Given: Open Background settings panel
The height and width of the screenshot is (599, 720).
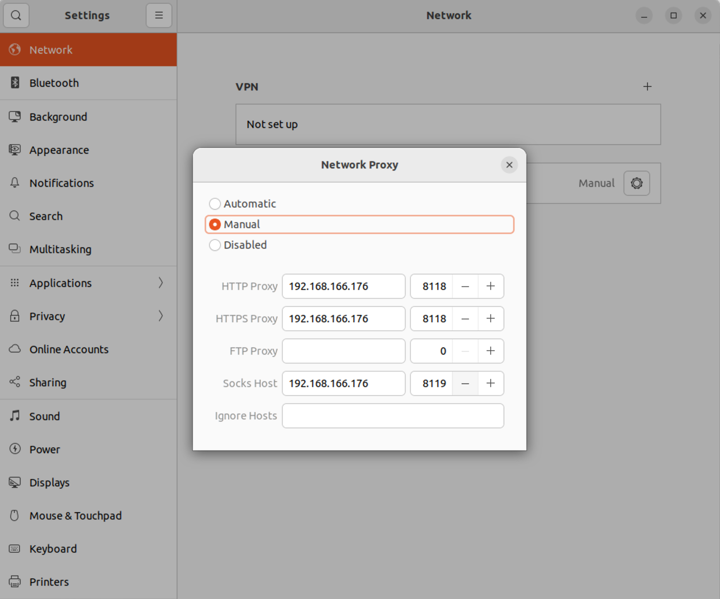Looking at the screenshot, I should pos(88,117).
